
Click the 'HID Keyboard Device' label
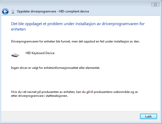(40, 53)
